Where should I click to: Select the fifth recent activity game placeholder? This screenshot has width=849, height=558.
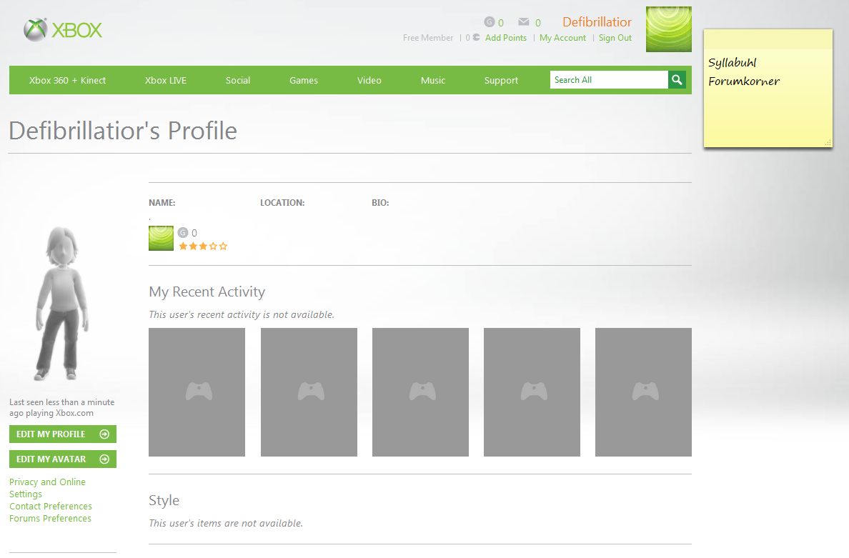[x=643, y=392]
